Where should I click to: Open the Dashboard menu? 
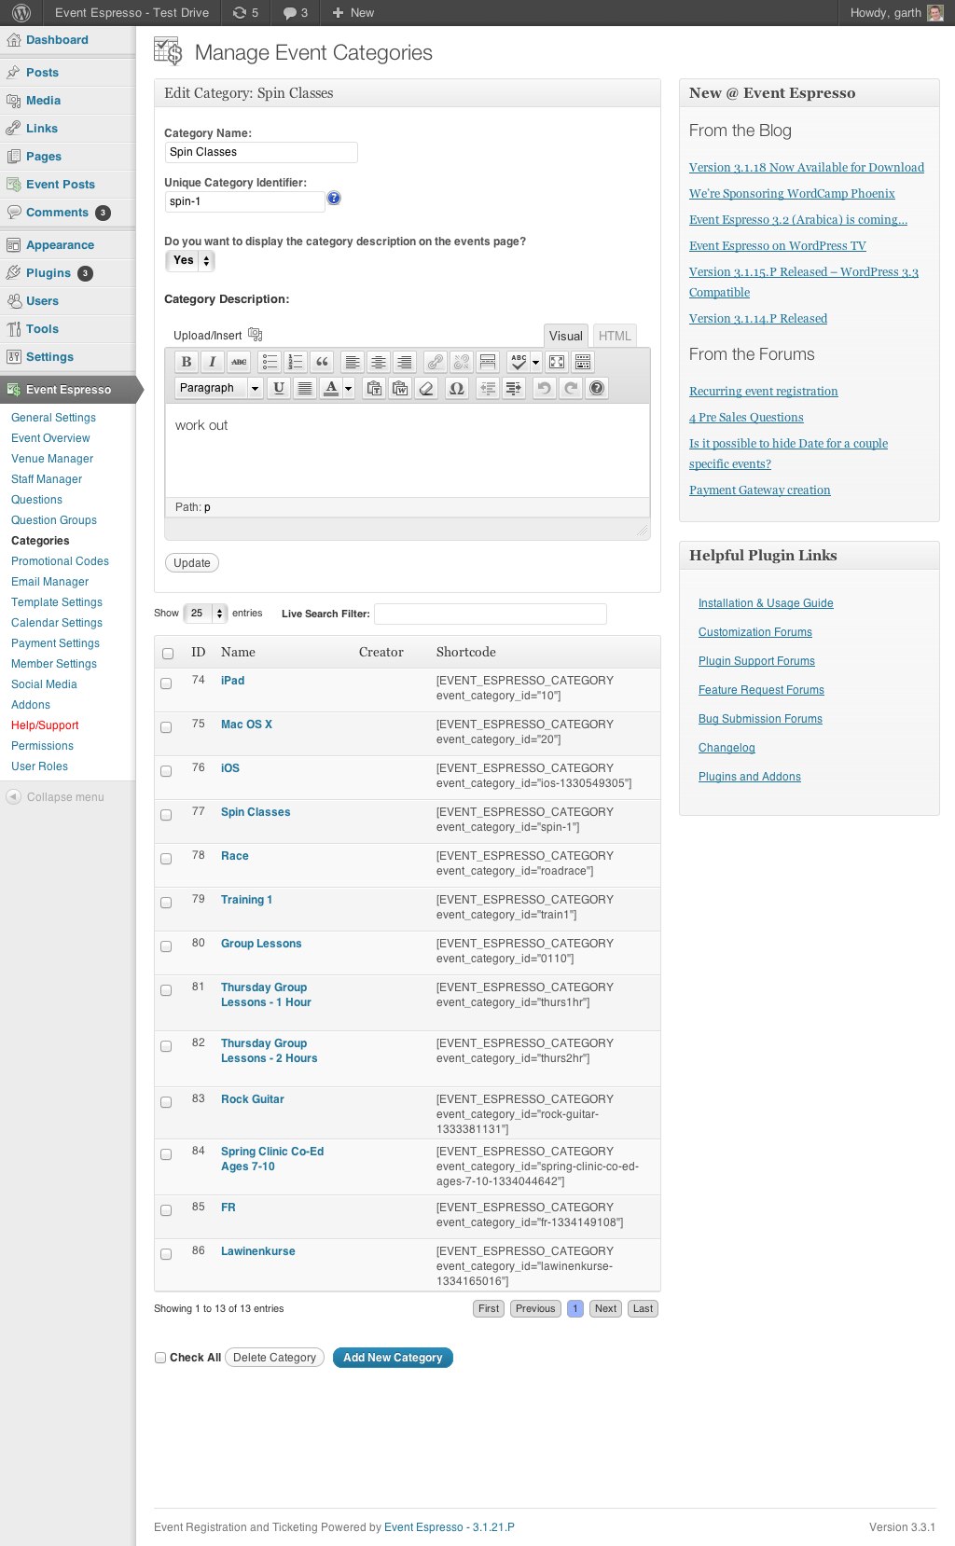(57, 40)
